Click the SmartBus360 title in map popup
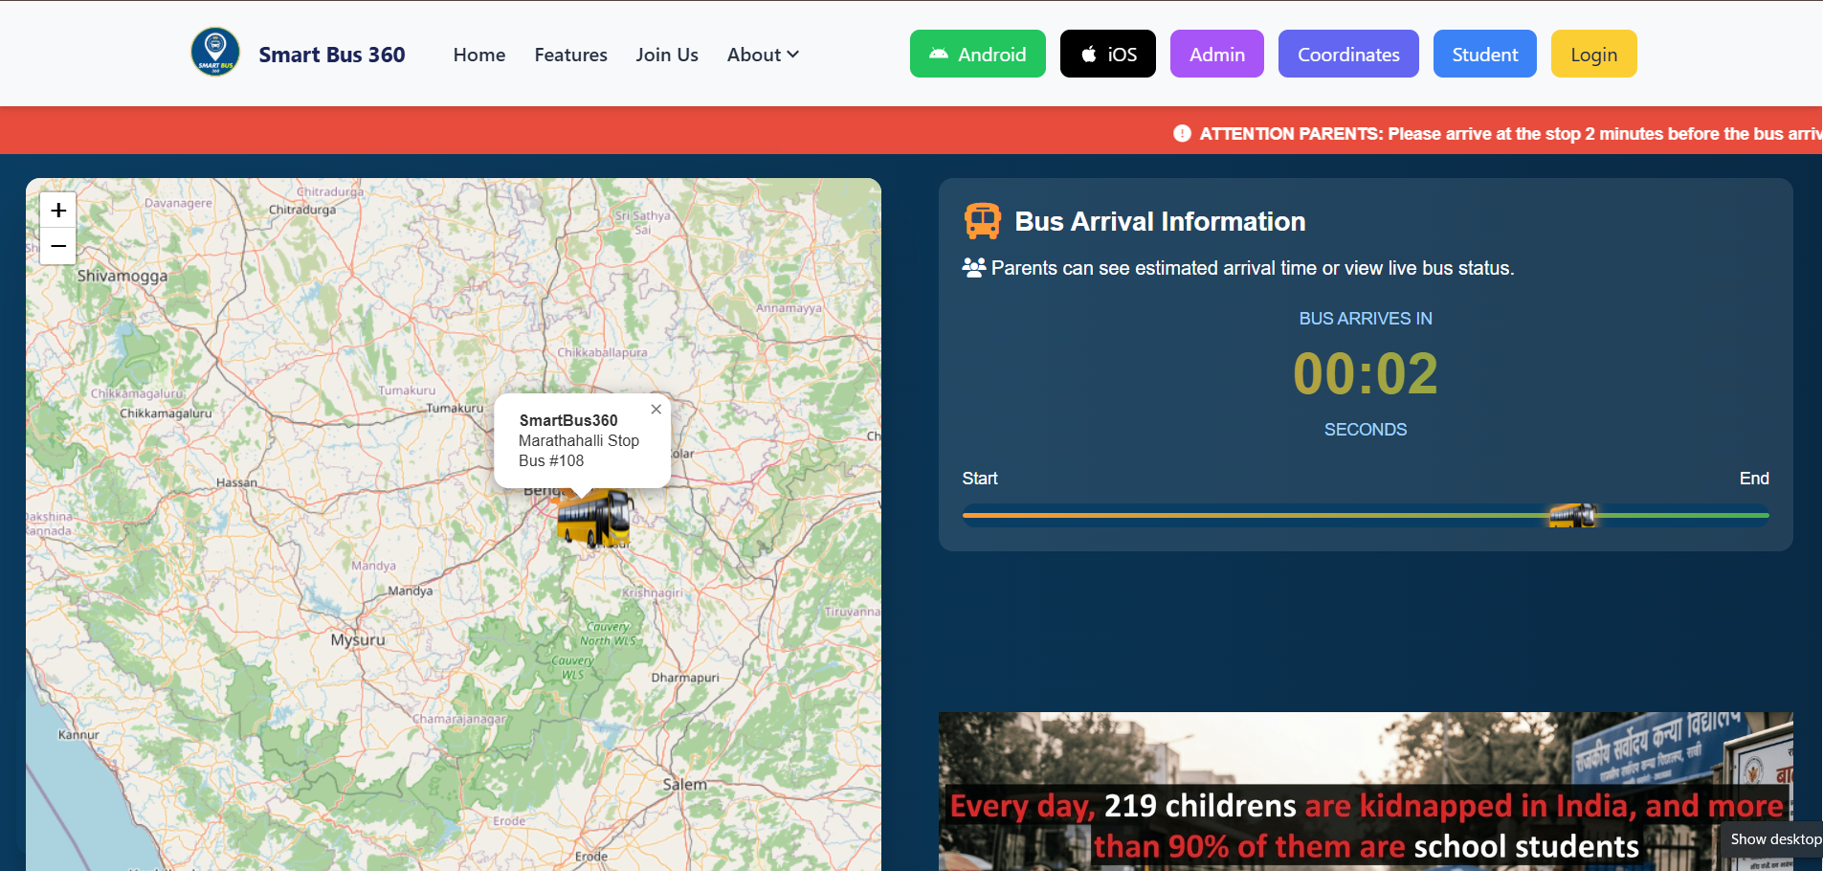1823x871 pixels. click(568, 420)
